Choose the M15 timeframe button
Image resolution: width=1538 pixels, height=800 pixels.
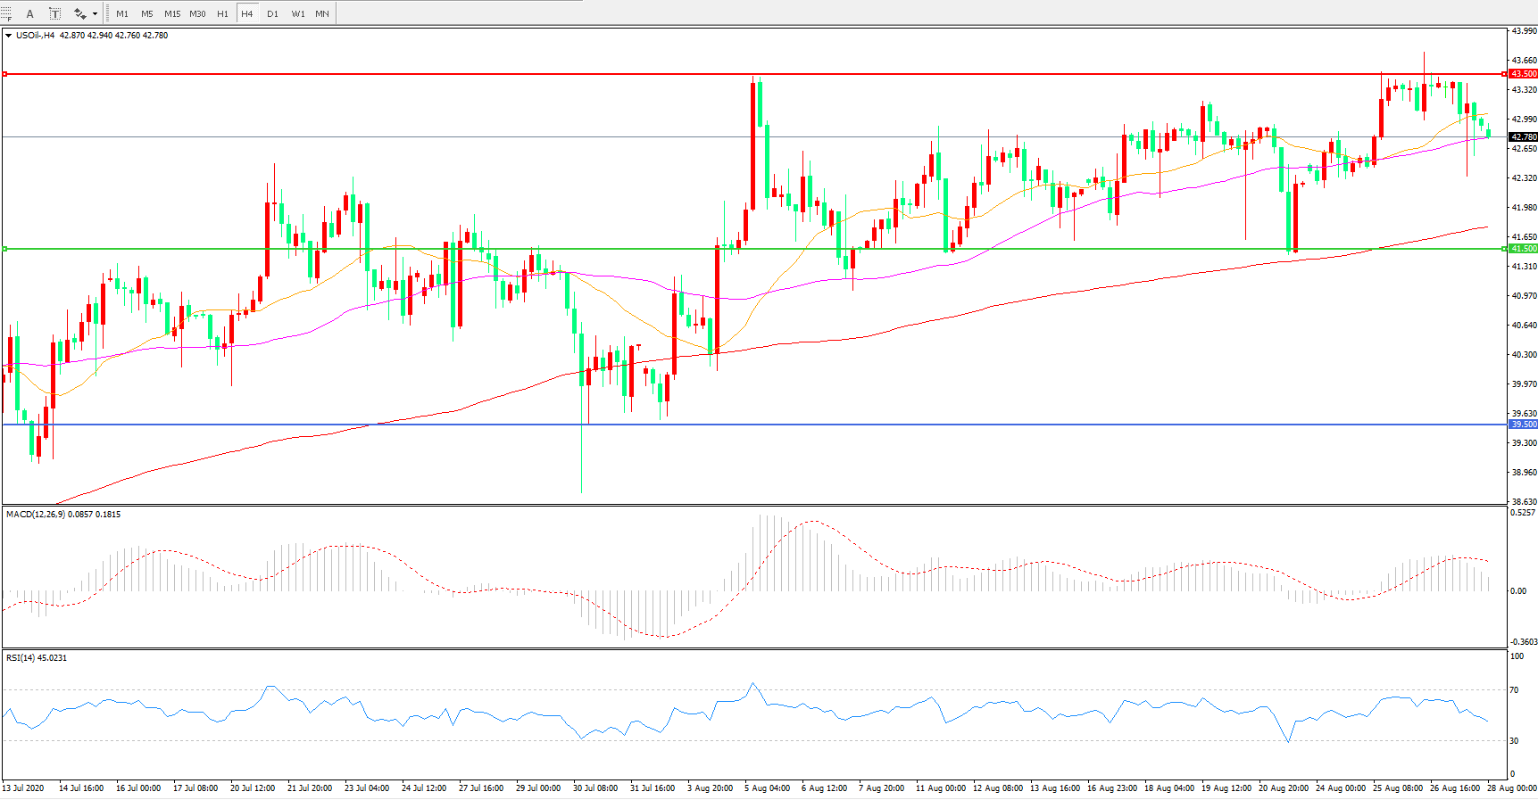[172, 13]
